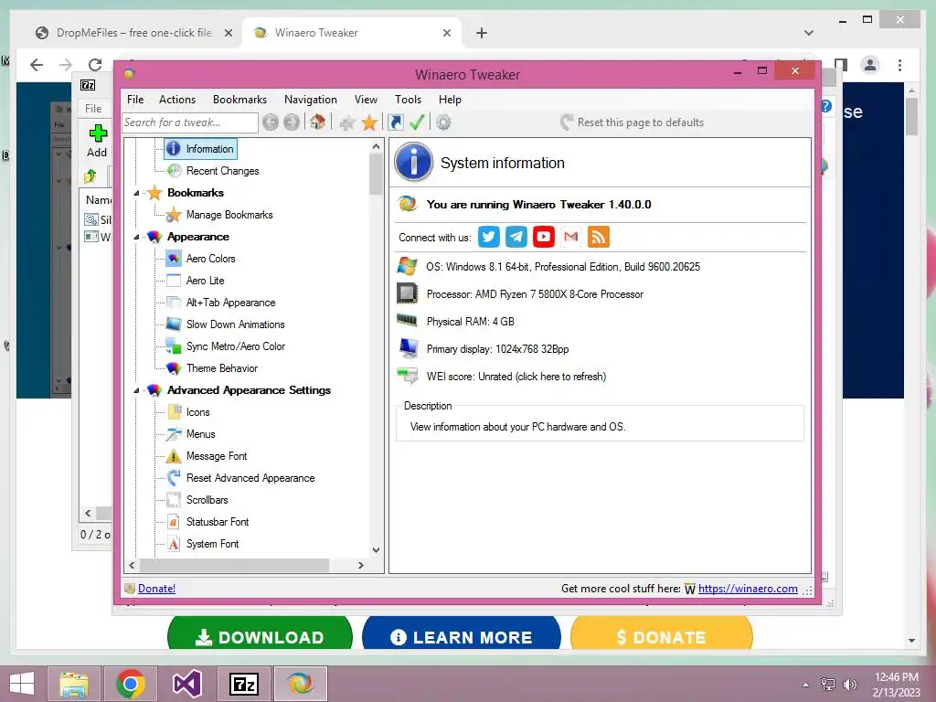
Task: Click the primary display monitor icon
Action: pos(409,348)
